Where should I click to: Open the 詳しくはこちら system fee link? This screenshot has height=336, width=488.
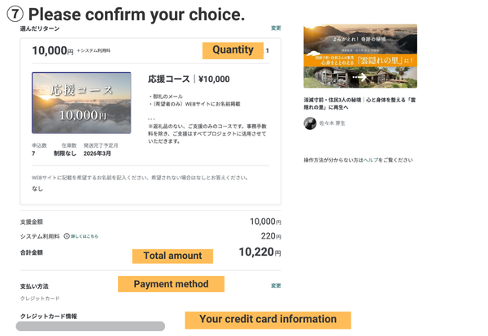coord(84,236)
